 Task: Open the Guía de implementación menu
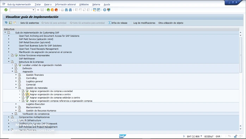point(19,4)
